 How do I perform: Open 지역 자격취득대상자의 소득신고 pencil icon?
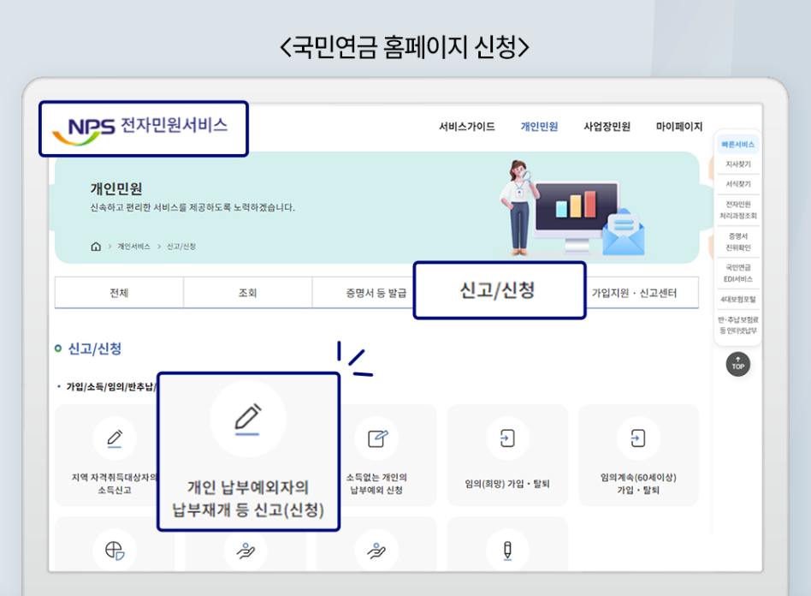(x=115, y=438)
